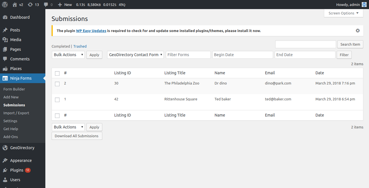Click the Begin Date input field
Image resolution: width=369 pixels, height=188 pixels.
(x=242, y=55)
